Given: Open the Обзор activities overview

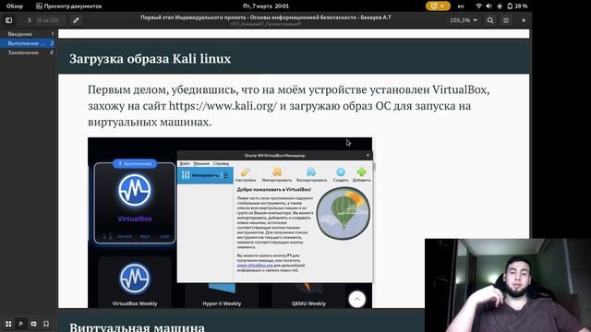Looking at the screenshot, I should pos(15,6).
